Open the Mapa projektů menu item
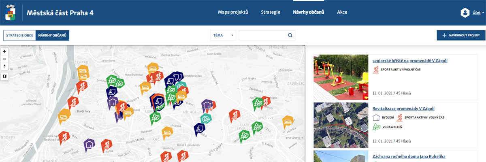Screen dimensions: 486x162 233,12
